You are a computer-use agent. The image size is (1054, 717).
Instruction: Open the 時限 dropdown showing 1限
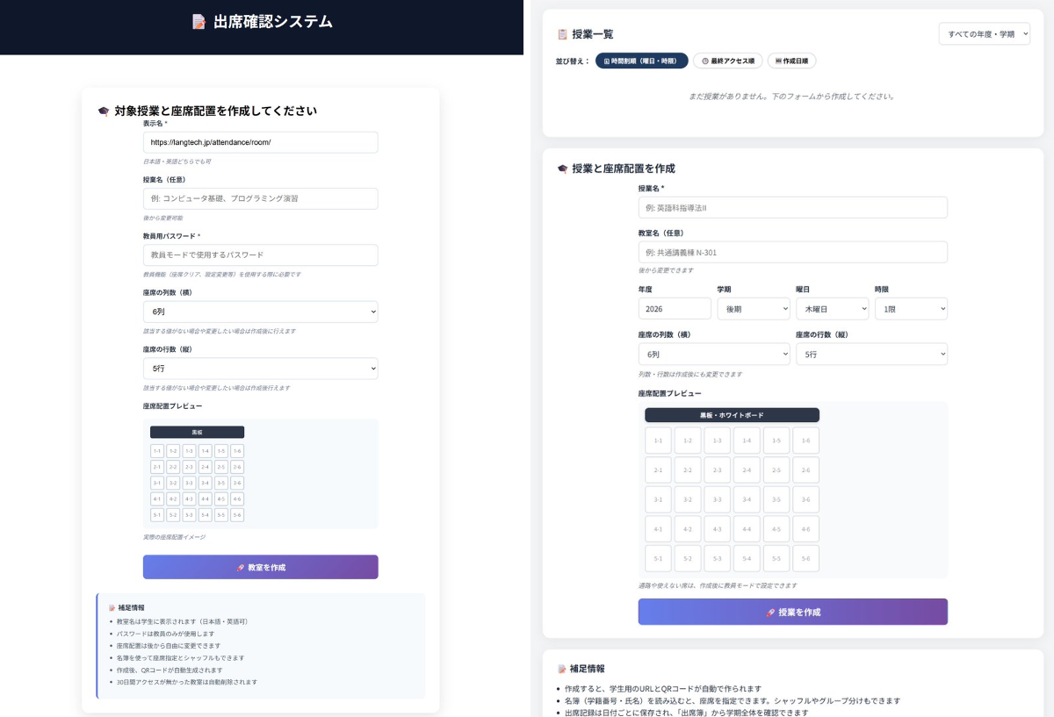point(911,309)
